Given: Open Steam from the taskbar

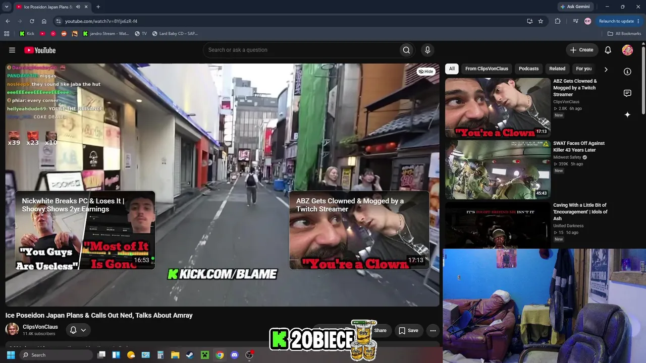Looking at the screenshot, I should coord(189,355).
